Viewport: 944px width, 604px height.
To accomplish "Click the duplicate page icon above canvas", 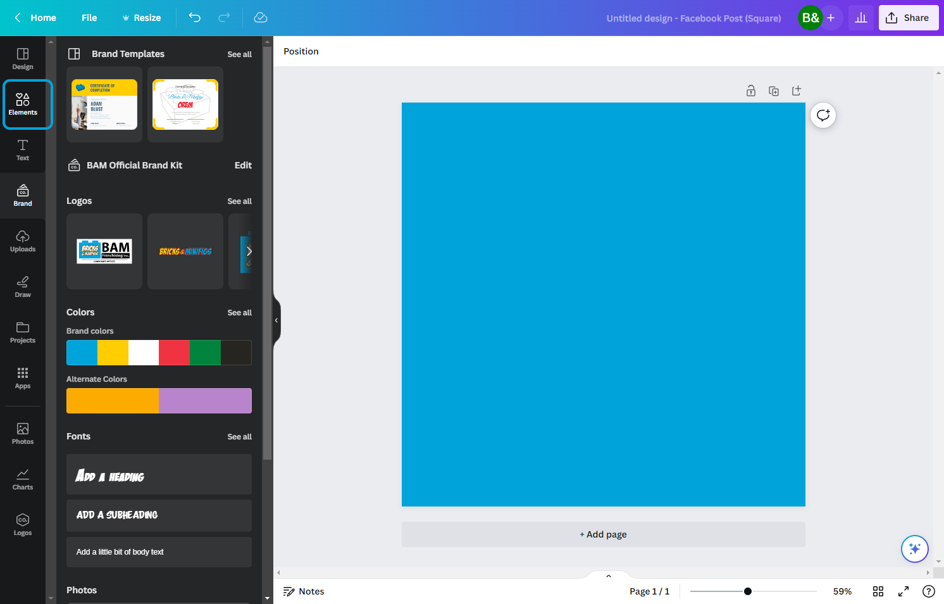I will [x=774, y=91].
